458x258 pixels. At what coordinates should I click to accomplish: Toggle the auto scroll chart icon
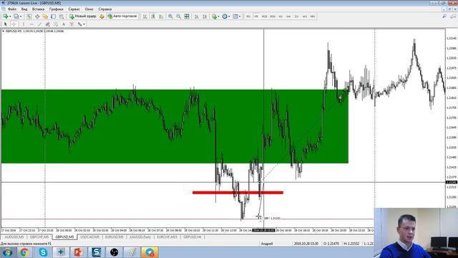197,16
